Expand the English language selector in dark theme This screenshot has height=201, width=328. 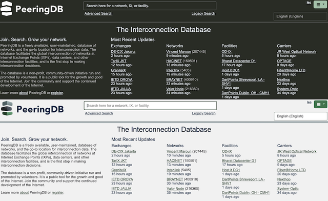pyautogui.click(x=300, y=16)
